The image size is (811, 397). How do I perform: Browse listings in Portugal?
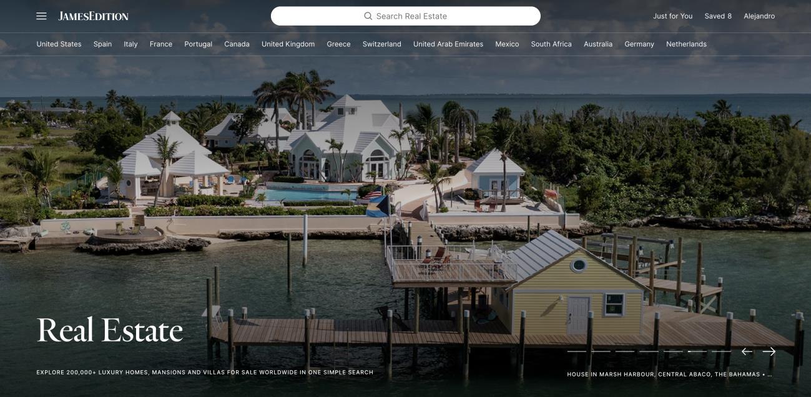pos(198,44)
